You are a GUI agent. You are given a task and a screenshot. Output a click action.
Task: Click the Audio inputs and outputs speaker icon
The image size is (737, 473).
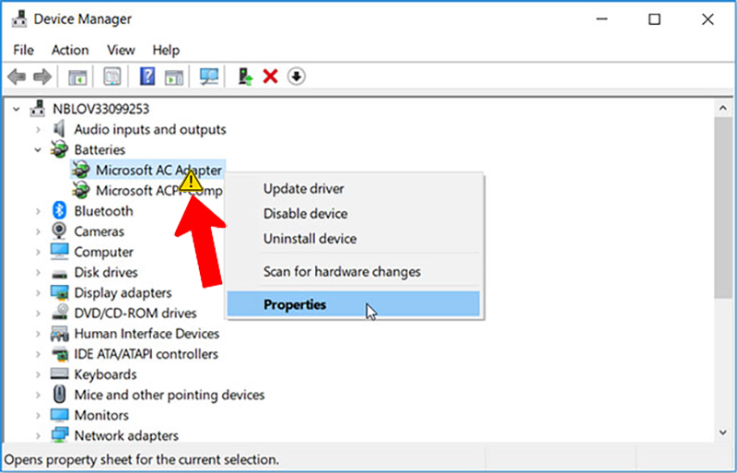(59, 129)
